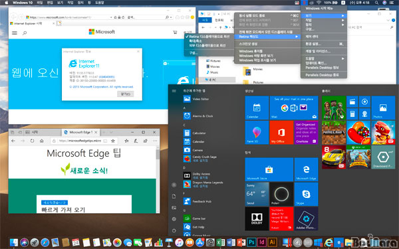Open the App Store in the Dock
399x249 pixels.
click(200, 242)
